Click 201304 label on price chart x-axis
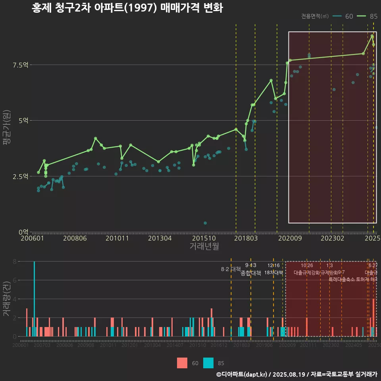 coord(160,238)
